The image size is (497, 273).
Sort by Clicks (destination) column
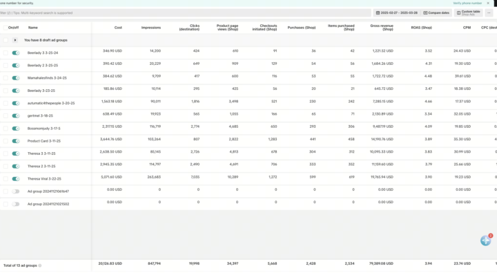(x=189, y=28)
